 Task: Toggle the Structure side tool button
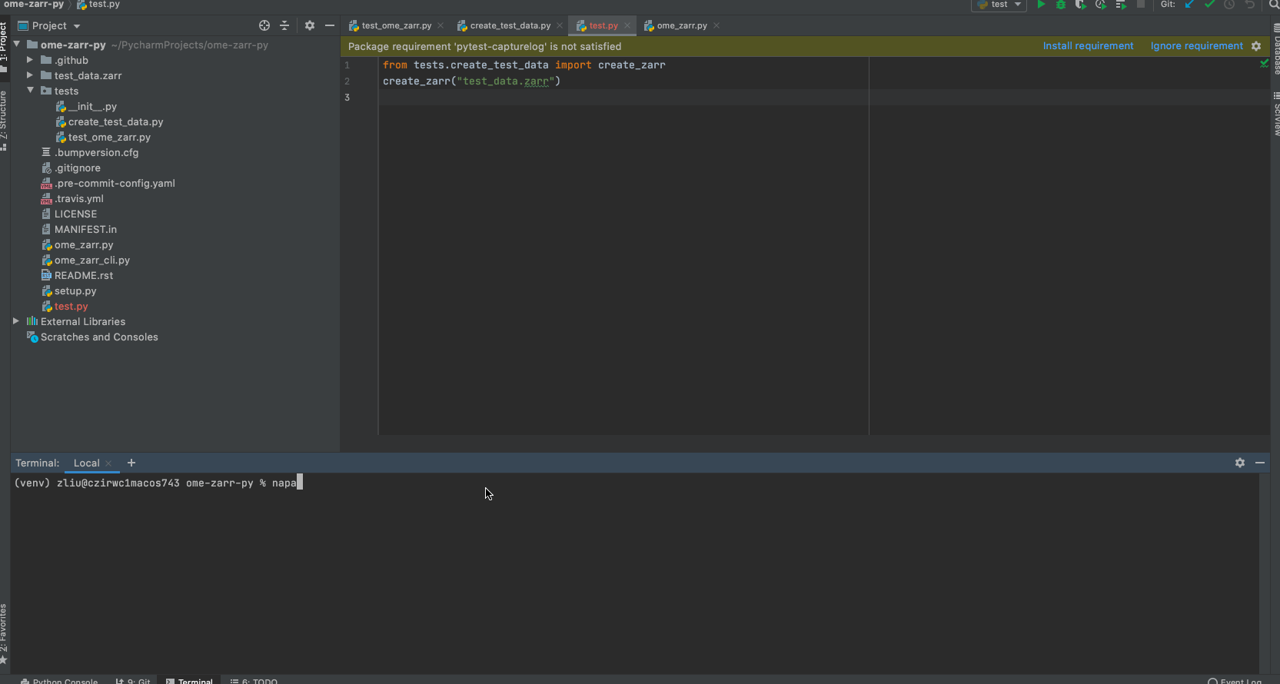pyautogui.click(x=4, y=120)
